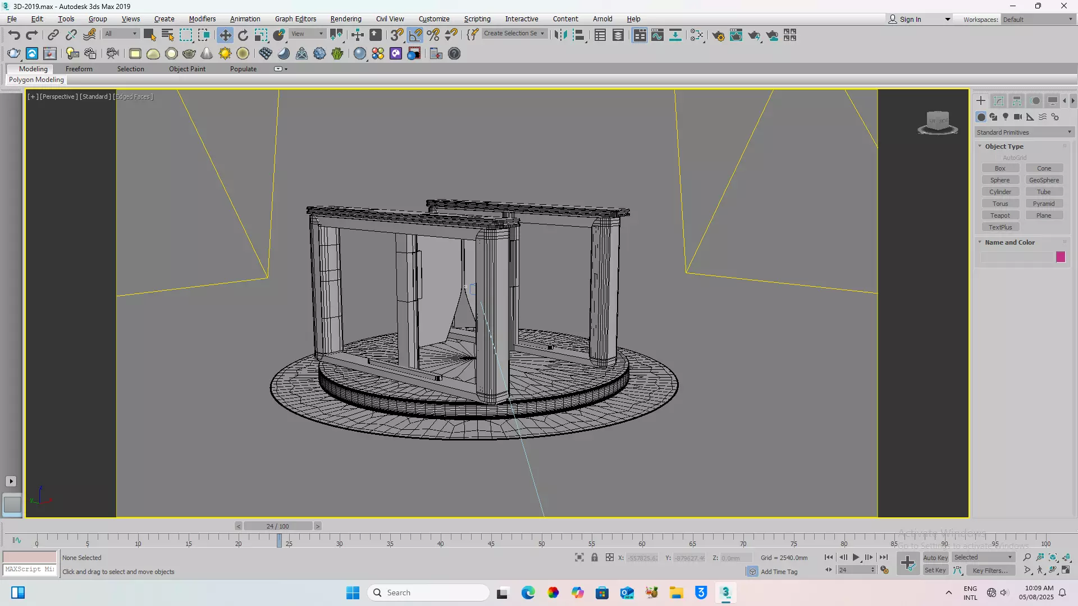1078x606 pixels.
Task: Open the Key Filters dialog button
Action: pyautogui.click(x=990, y=570)
